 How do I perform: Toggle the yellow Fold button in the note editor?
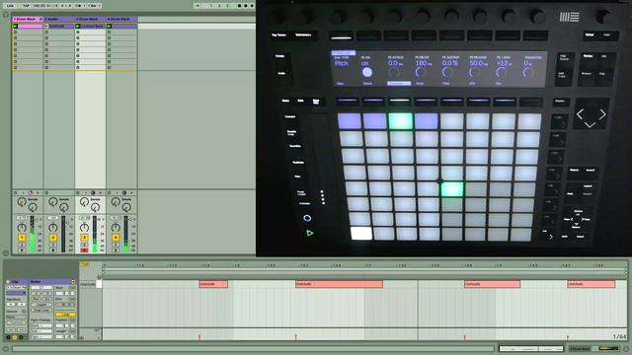(x=85, y=264)
